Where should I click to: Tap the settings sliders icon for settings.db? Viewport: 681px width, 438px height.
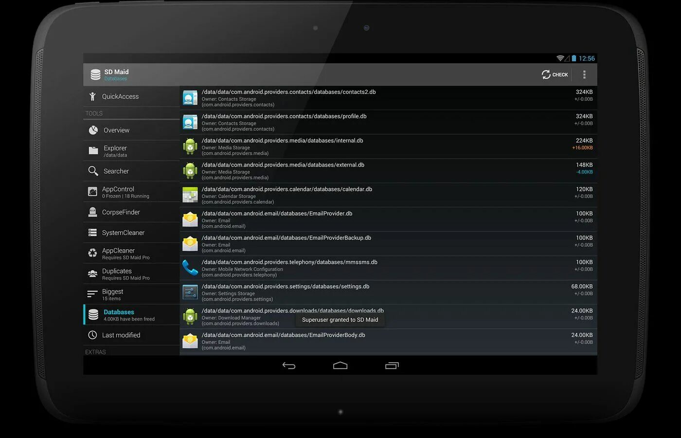(x=190, y=292)
